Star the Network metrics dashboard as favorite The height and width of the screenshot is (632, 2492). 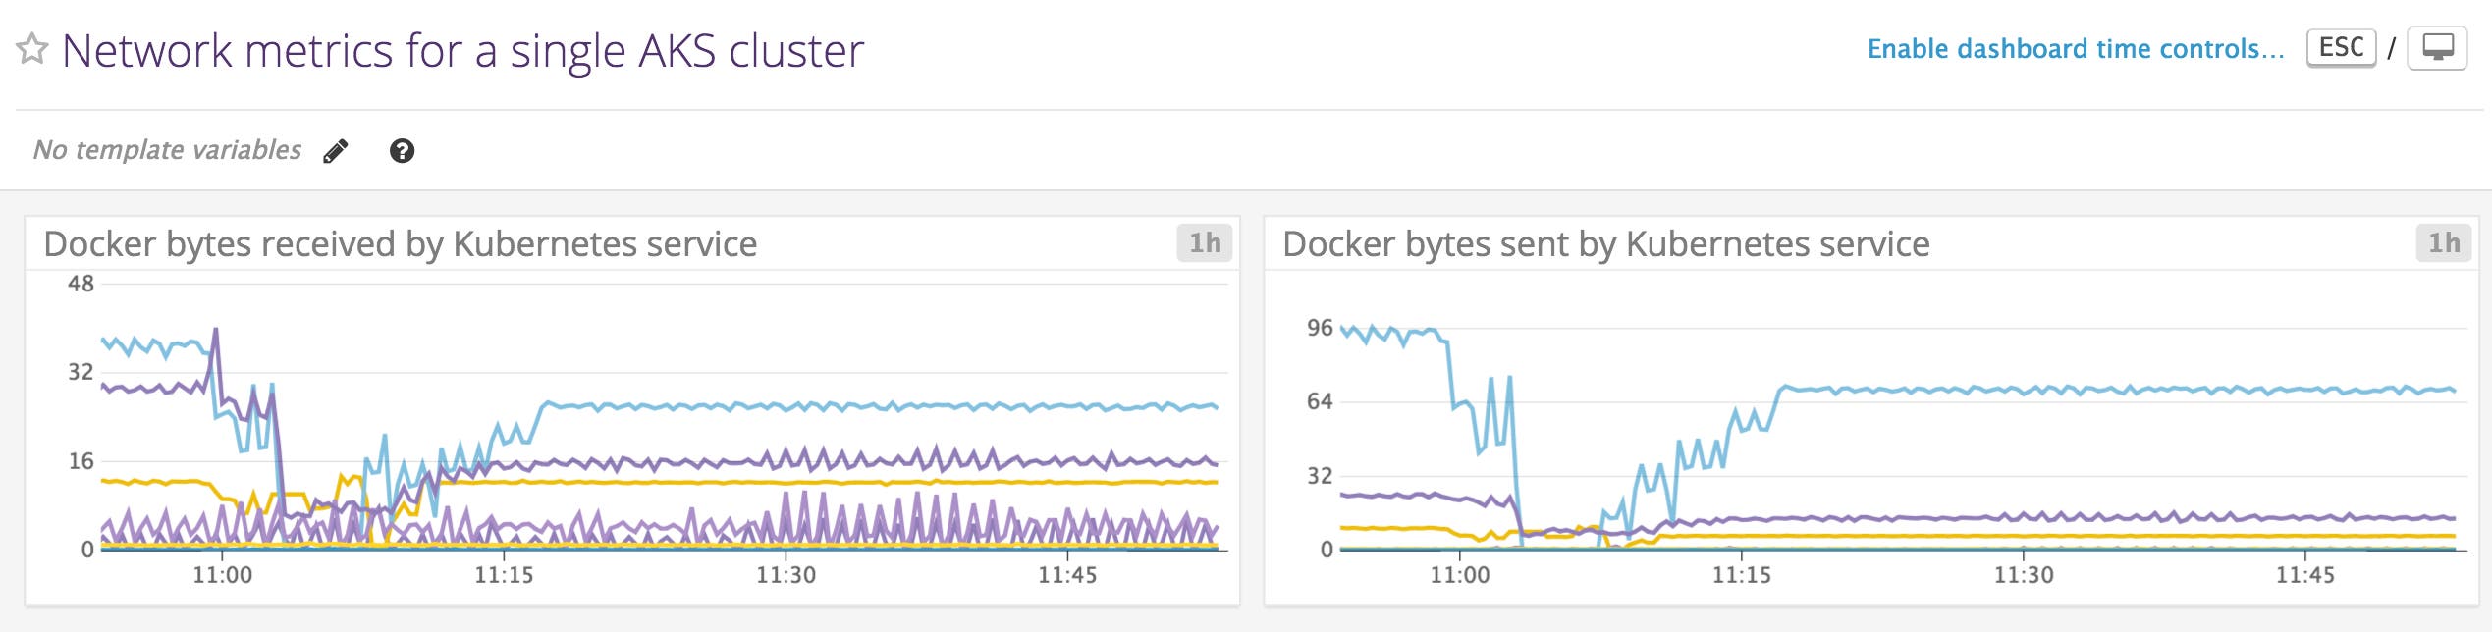pos(32,49)
